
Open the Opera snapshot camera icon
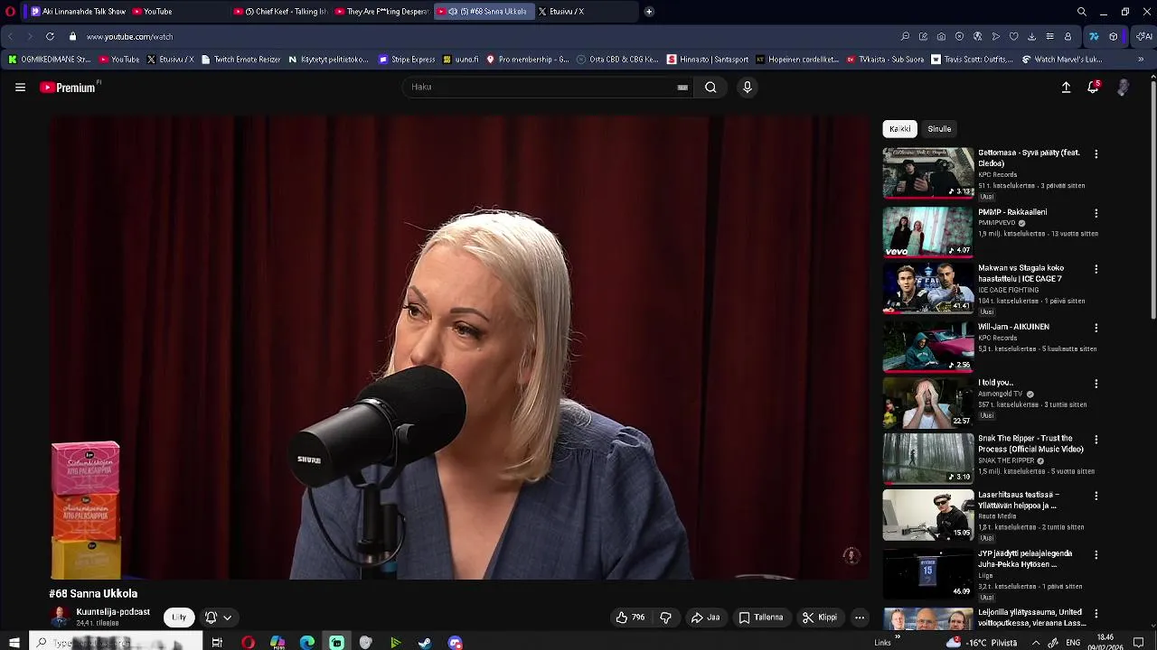coord(941,37)
